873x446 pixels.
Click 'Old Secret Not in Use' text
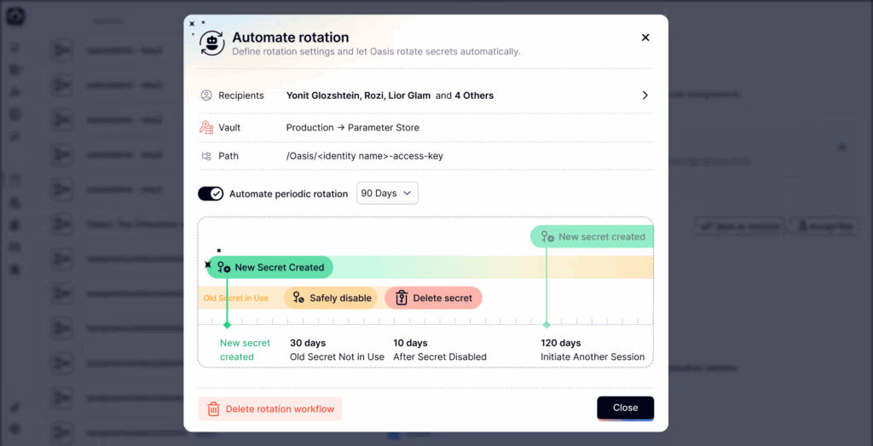(338, 357)
